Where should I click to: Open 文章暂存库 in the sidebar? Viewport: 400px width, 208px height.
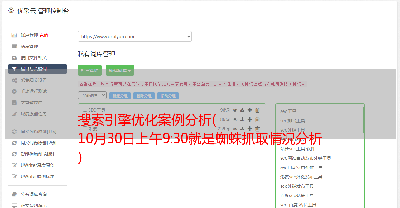[31, 103]
